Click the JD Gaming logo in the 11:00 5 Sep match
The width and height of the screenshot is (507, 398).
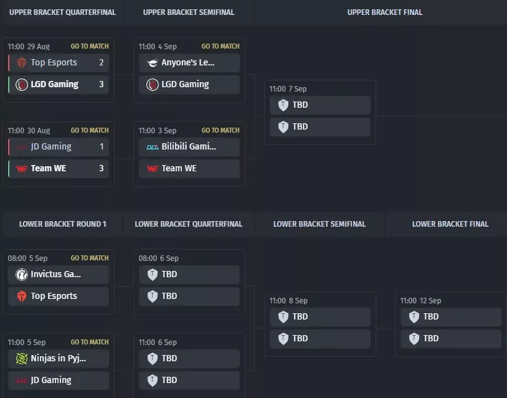(22, 381)
